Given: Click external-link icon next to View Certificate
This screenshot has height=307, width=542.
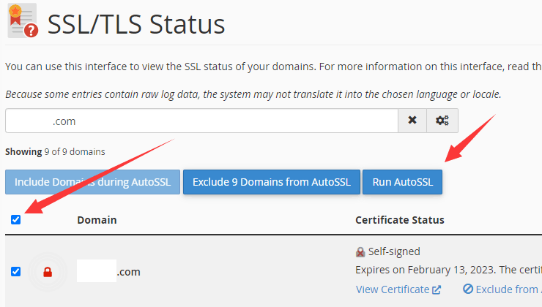Looking at the screenshot, I should (x=437, y=289).
